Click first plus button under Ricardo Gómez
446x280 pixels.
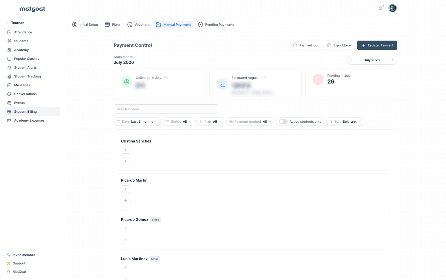(126, 229)
